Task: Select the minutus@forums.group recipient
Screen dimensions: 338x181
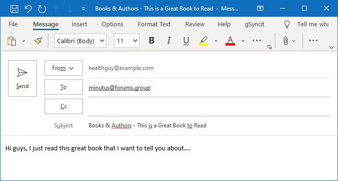Action: [119, 88]
